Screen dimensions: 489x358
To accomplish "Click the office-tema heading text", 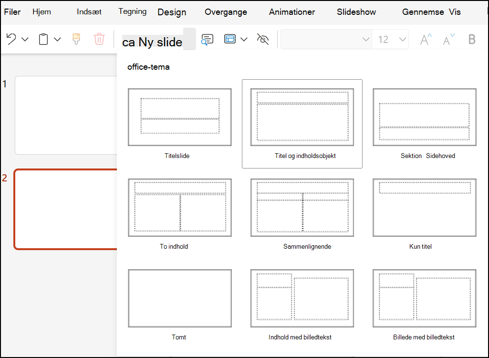I will (x=148, y=67).
